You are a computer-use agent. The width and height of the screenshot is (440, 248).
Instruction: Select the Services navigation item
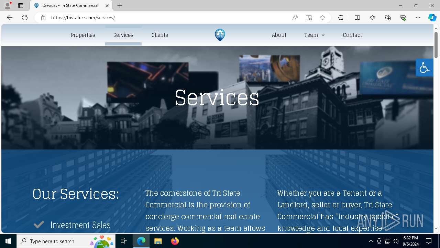coord(123,35)
